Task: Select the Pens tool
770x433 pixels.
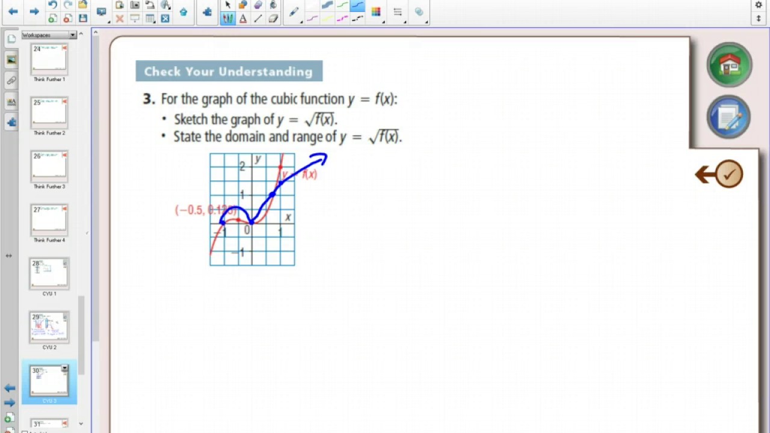Action: tap(227, 18)
